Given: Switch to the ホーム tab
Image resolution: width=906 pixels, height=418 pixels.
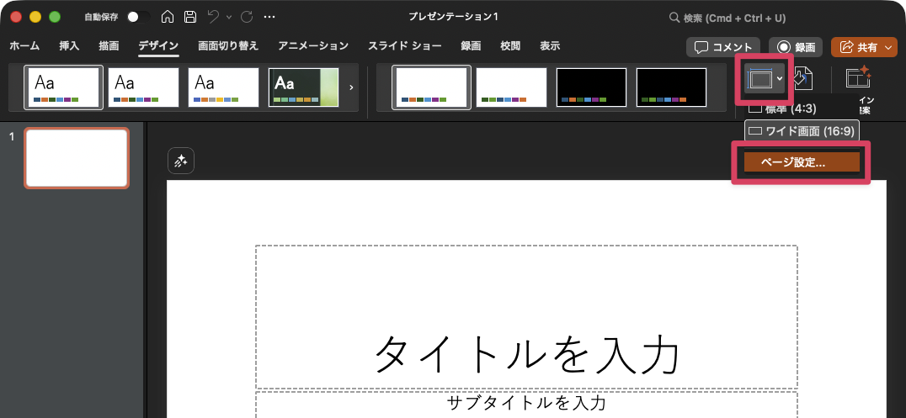Looking at the screenshot, I should (24, 45).
